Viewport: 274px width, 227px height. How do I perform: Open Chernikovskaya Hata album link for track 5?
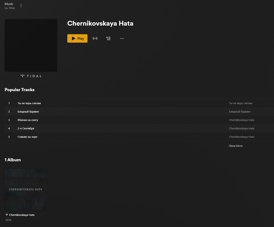[242, 137]
